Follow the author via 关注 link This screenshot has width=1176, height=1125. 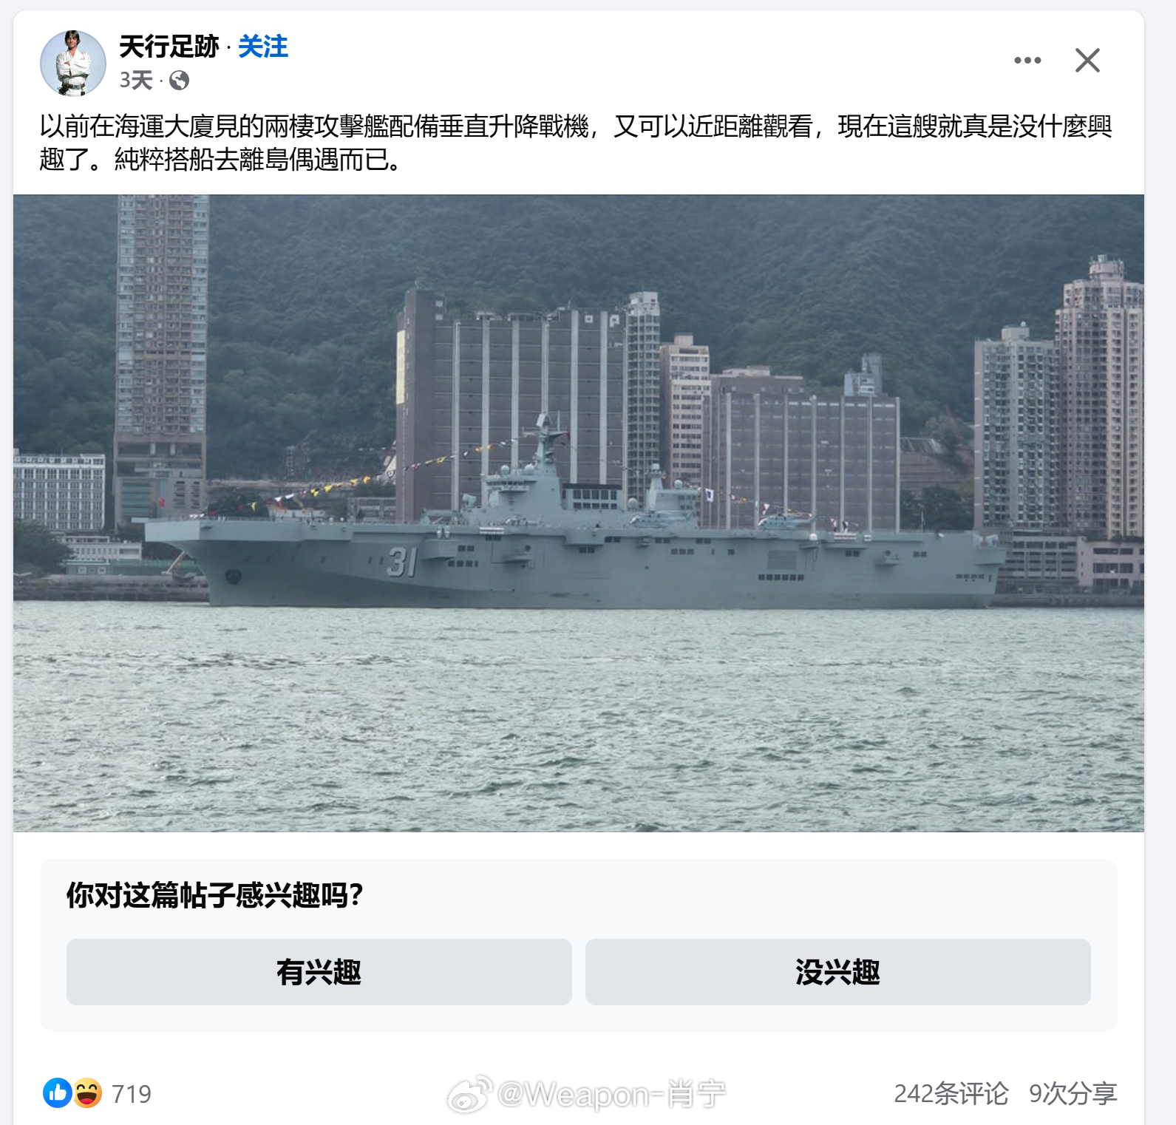263,47
